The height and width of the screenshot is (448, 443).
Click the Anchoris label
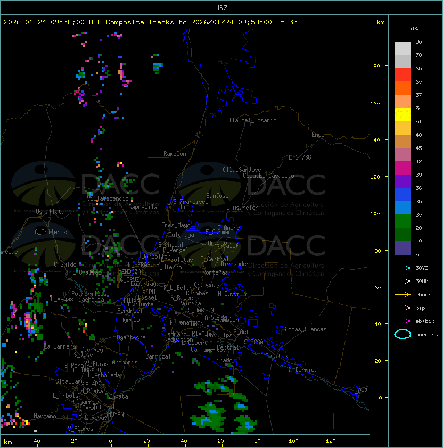click(x=125, y=362)
